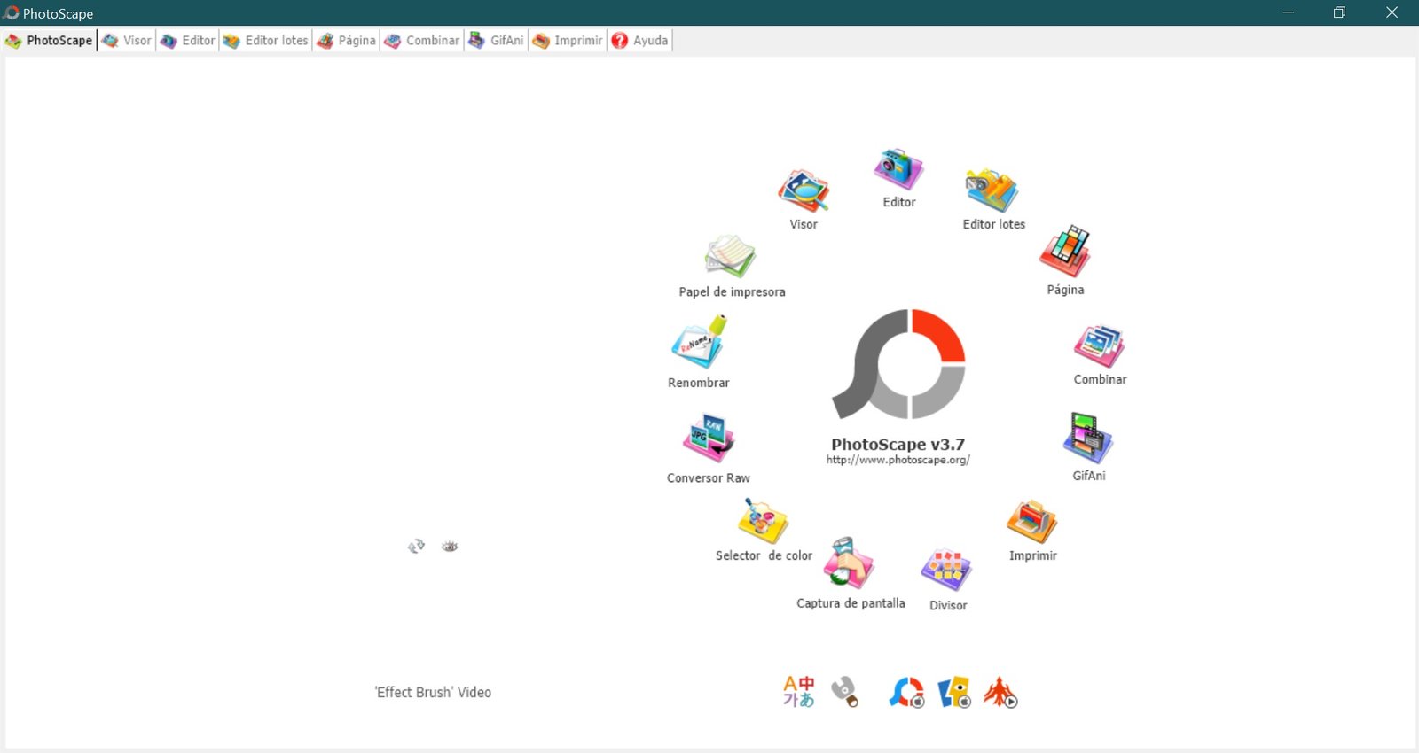Open the Editor lotes tab
Image resolution: width=1419 pixels, height=753 pixels.
(x=265, y=41)
